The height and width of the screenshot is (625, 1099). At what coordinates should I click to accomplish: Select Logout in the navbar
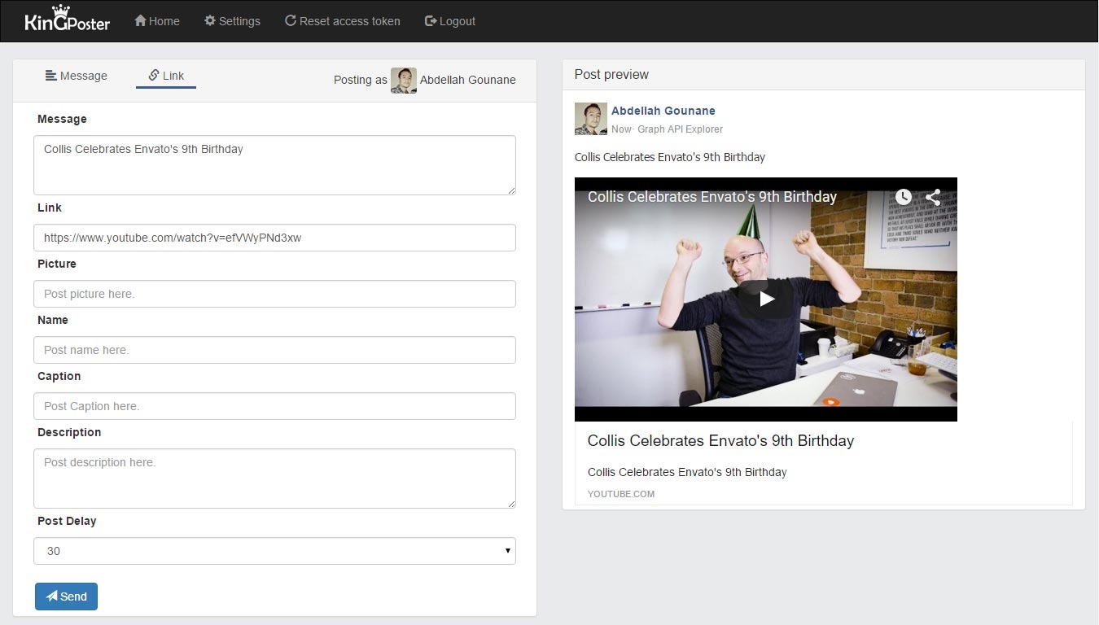pos(450,21)
